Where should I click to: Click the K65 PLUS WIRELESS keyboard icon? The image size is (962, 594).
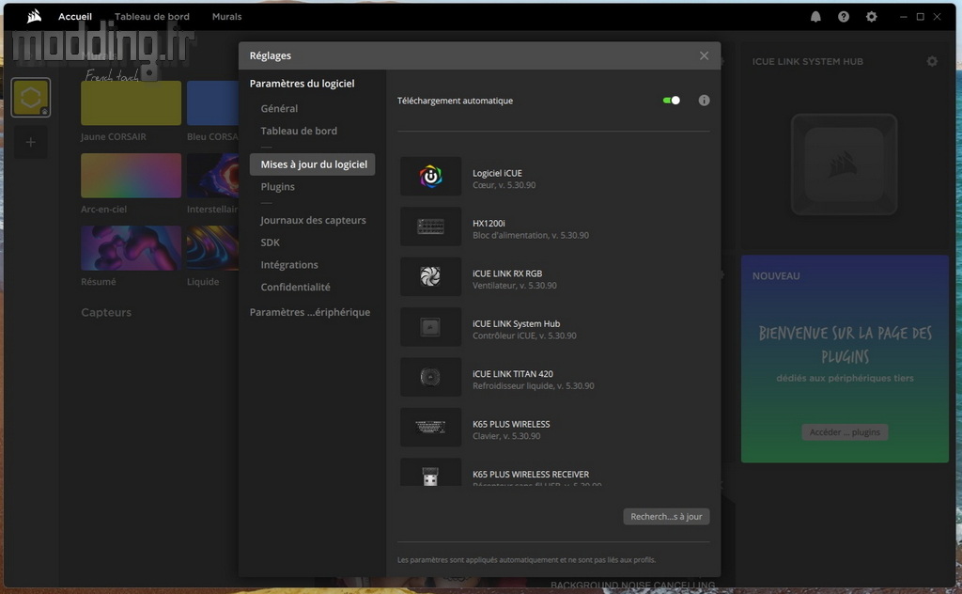(x=430, y=427)
